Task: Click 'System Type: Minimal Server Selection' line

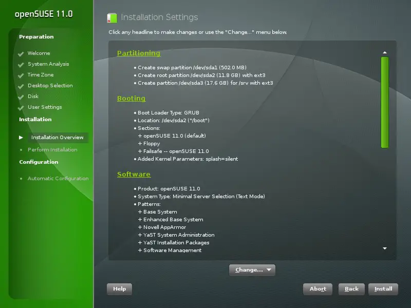Action: click(x=201, y=197)
